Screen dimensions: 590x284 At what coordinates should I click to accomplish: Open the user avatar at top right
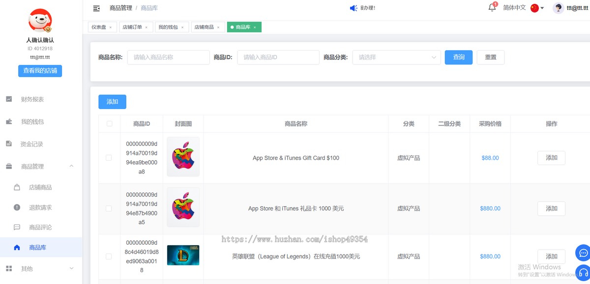[558, 8]
